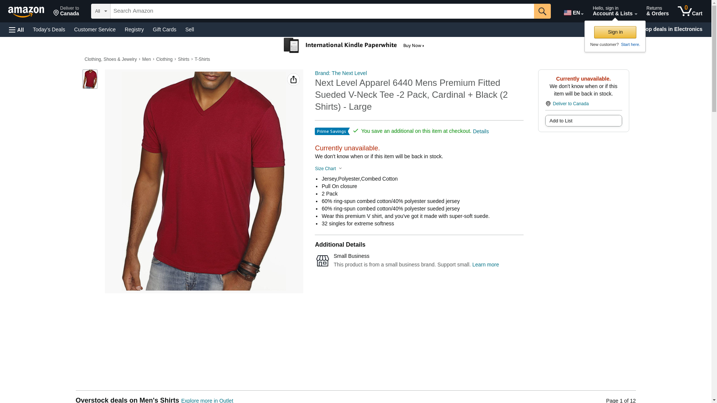
Task: Open the shopping cart icon
Action: point(690,11)
